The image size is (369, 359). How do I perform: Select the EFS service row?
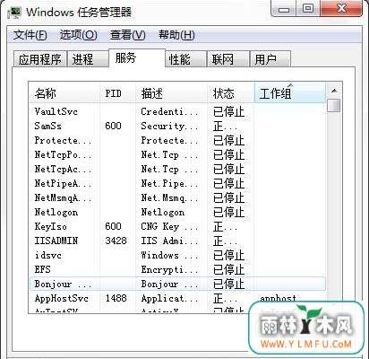coord(177,269)
